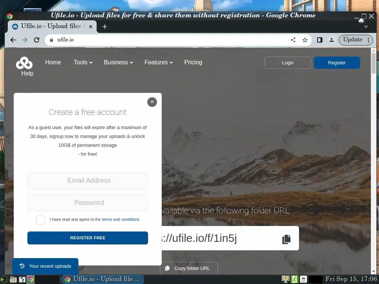This screenshot has height=284, width=379.
Task: Open Your recent uploads panel
Action: tap(45, 266)
